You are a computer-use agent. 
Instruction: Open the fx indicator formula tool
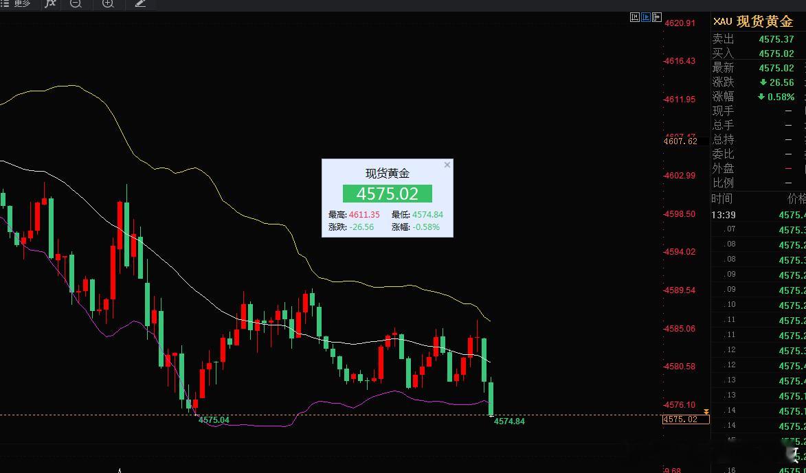pos(50,3)
